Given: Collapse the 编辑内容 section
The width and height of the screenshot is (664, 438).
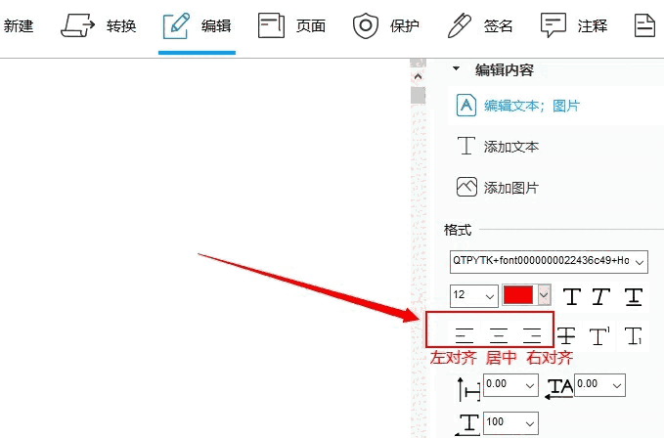Looking at the screenshot, I should [456, 68].
